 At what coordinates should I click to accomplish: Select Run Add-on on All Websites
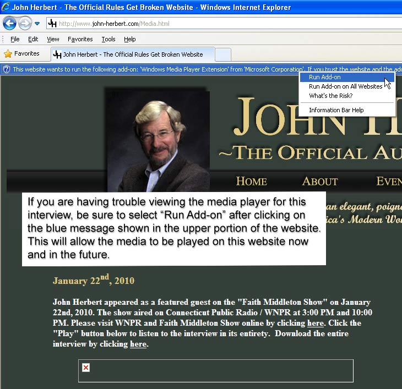pos(345,86)
